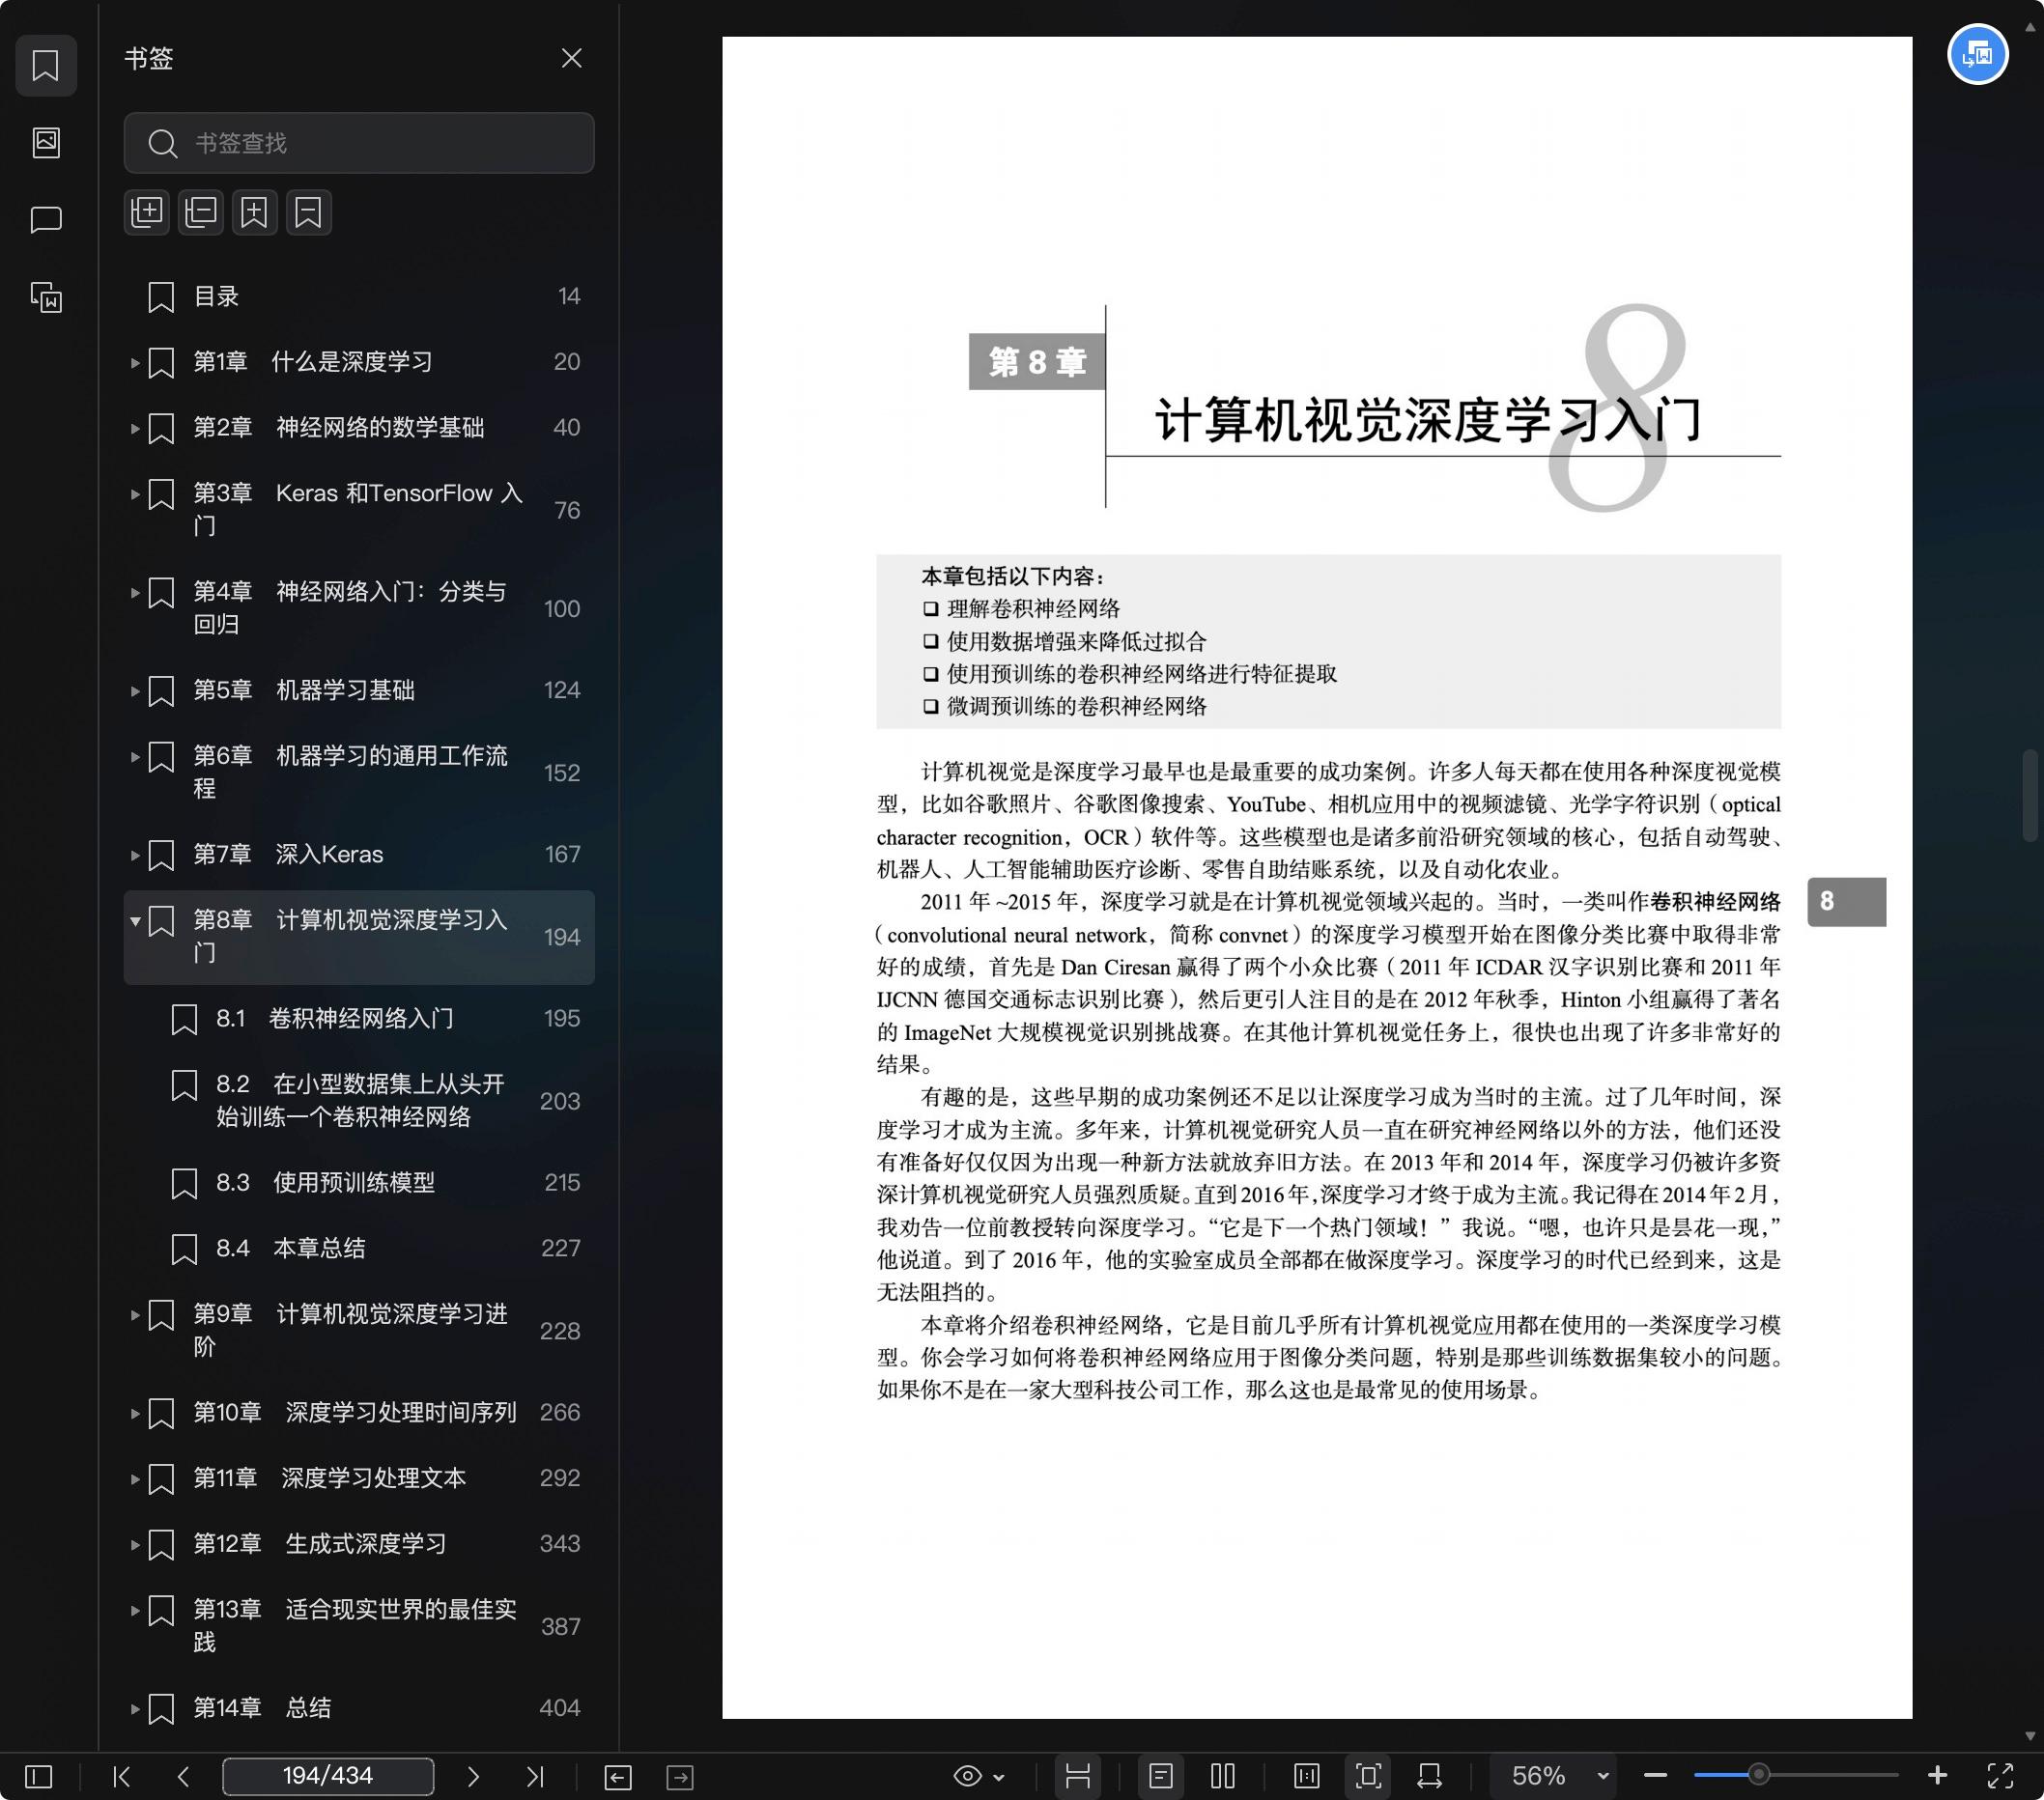Click the page number field 194/434
2044x1800 pixels.
click(328, 1776)
